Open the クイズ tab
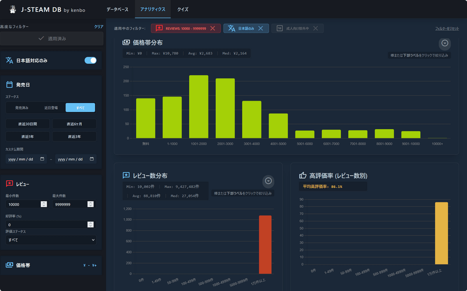 (183, 9)
